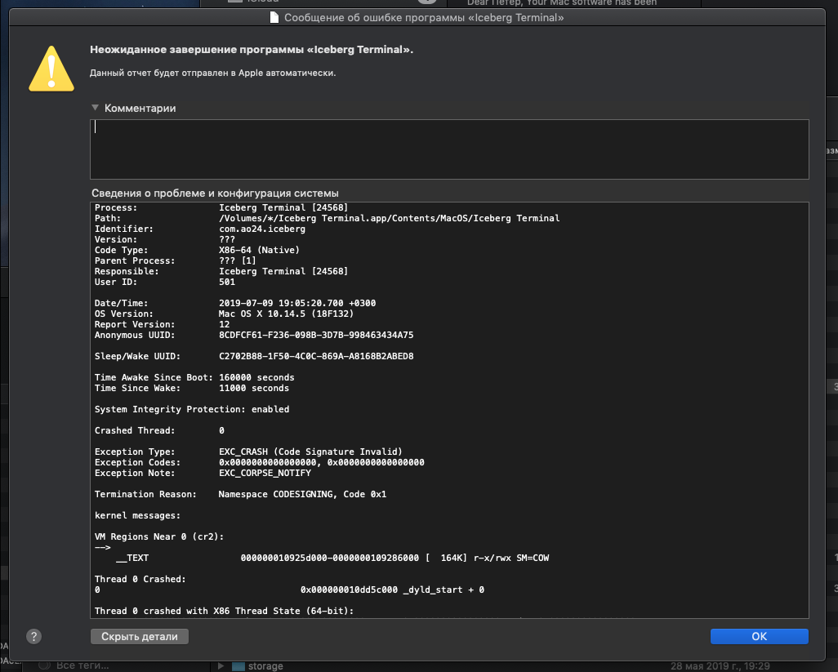838x672 pixels.
Task: Click the OS Version 'Mac OS X 10.14.5 (18F132)'
Action: [x=286, y=314]
